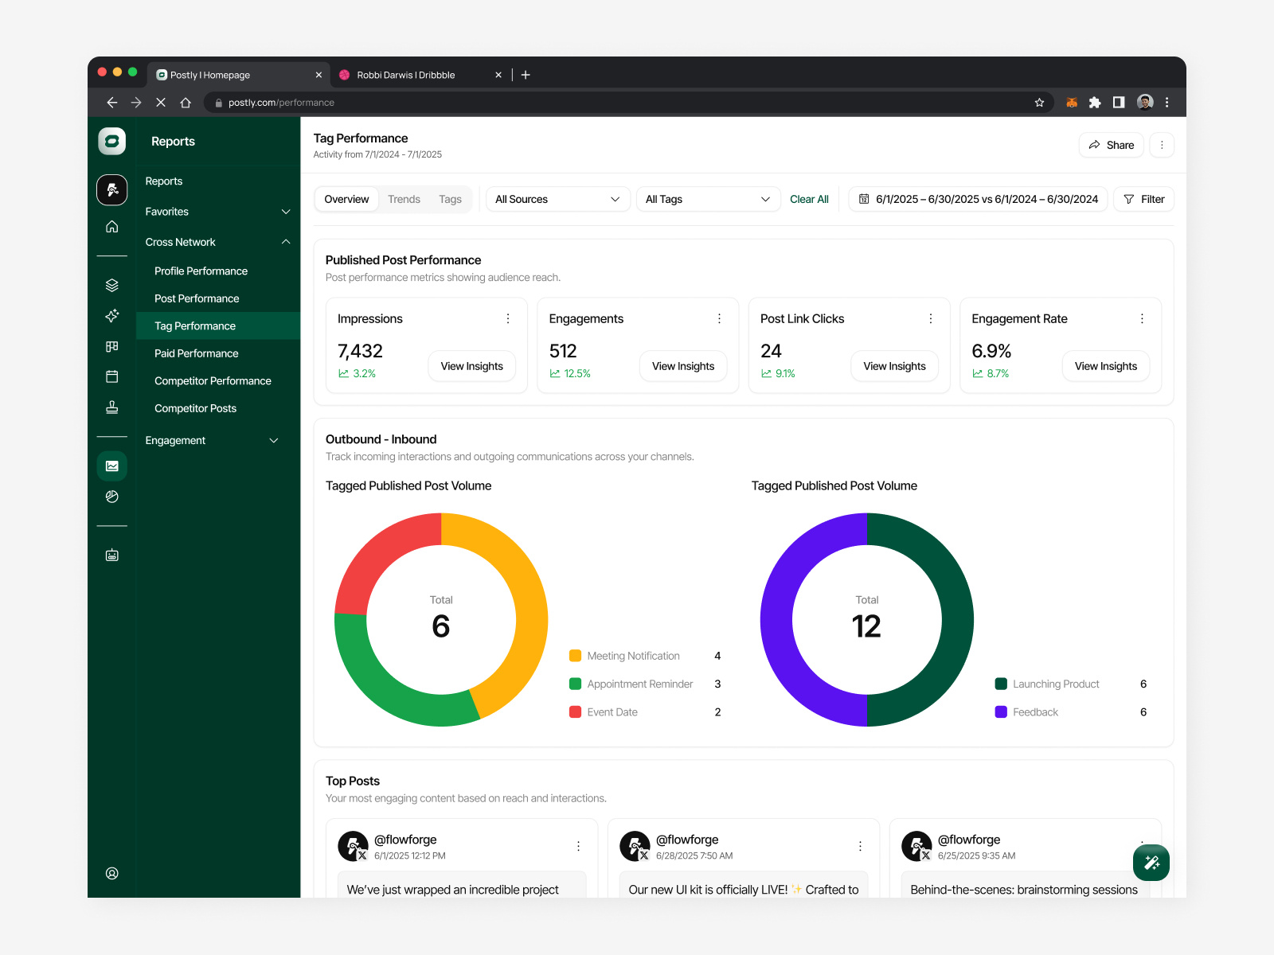Open the layers stack icon in sidebar
The height and width of the screenshot is (955, 1274).
click(112, 285)
